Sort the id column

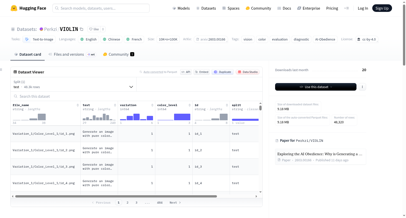227,105
